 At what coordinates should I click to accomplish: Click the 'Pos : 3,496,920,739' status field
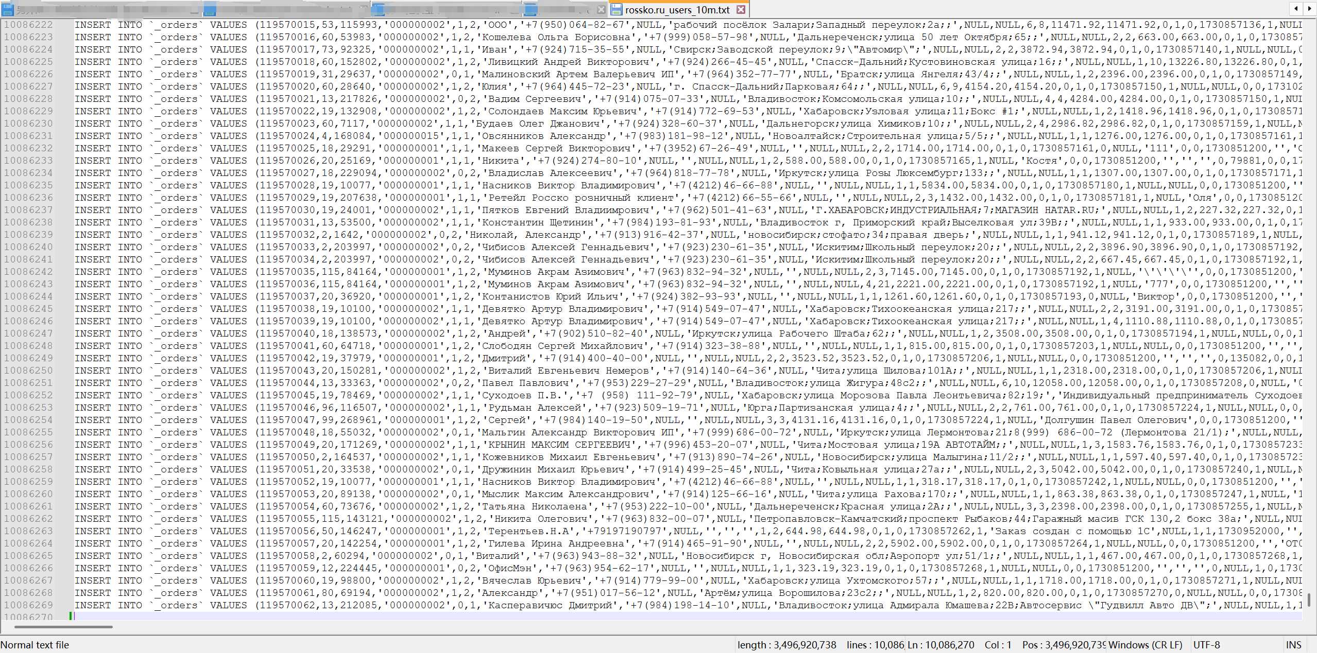pos(1064,645)
